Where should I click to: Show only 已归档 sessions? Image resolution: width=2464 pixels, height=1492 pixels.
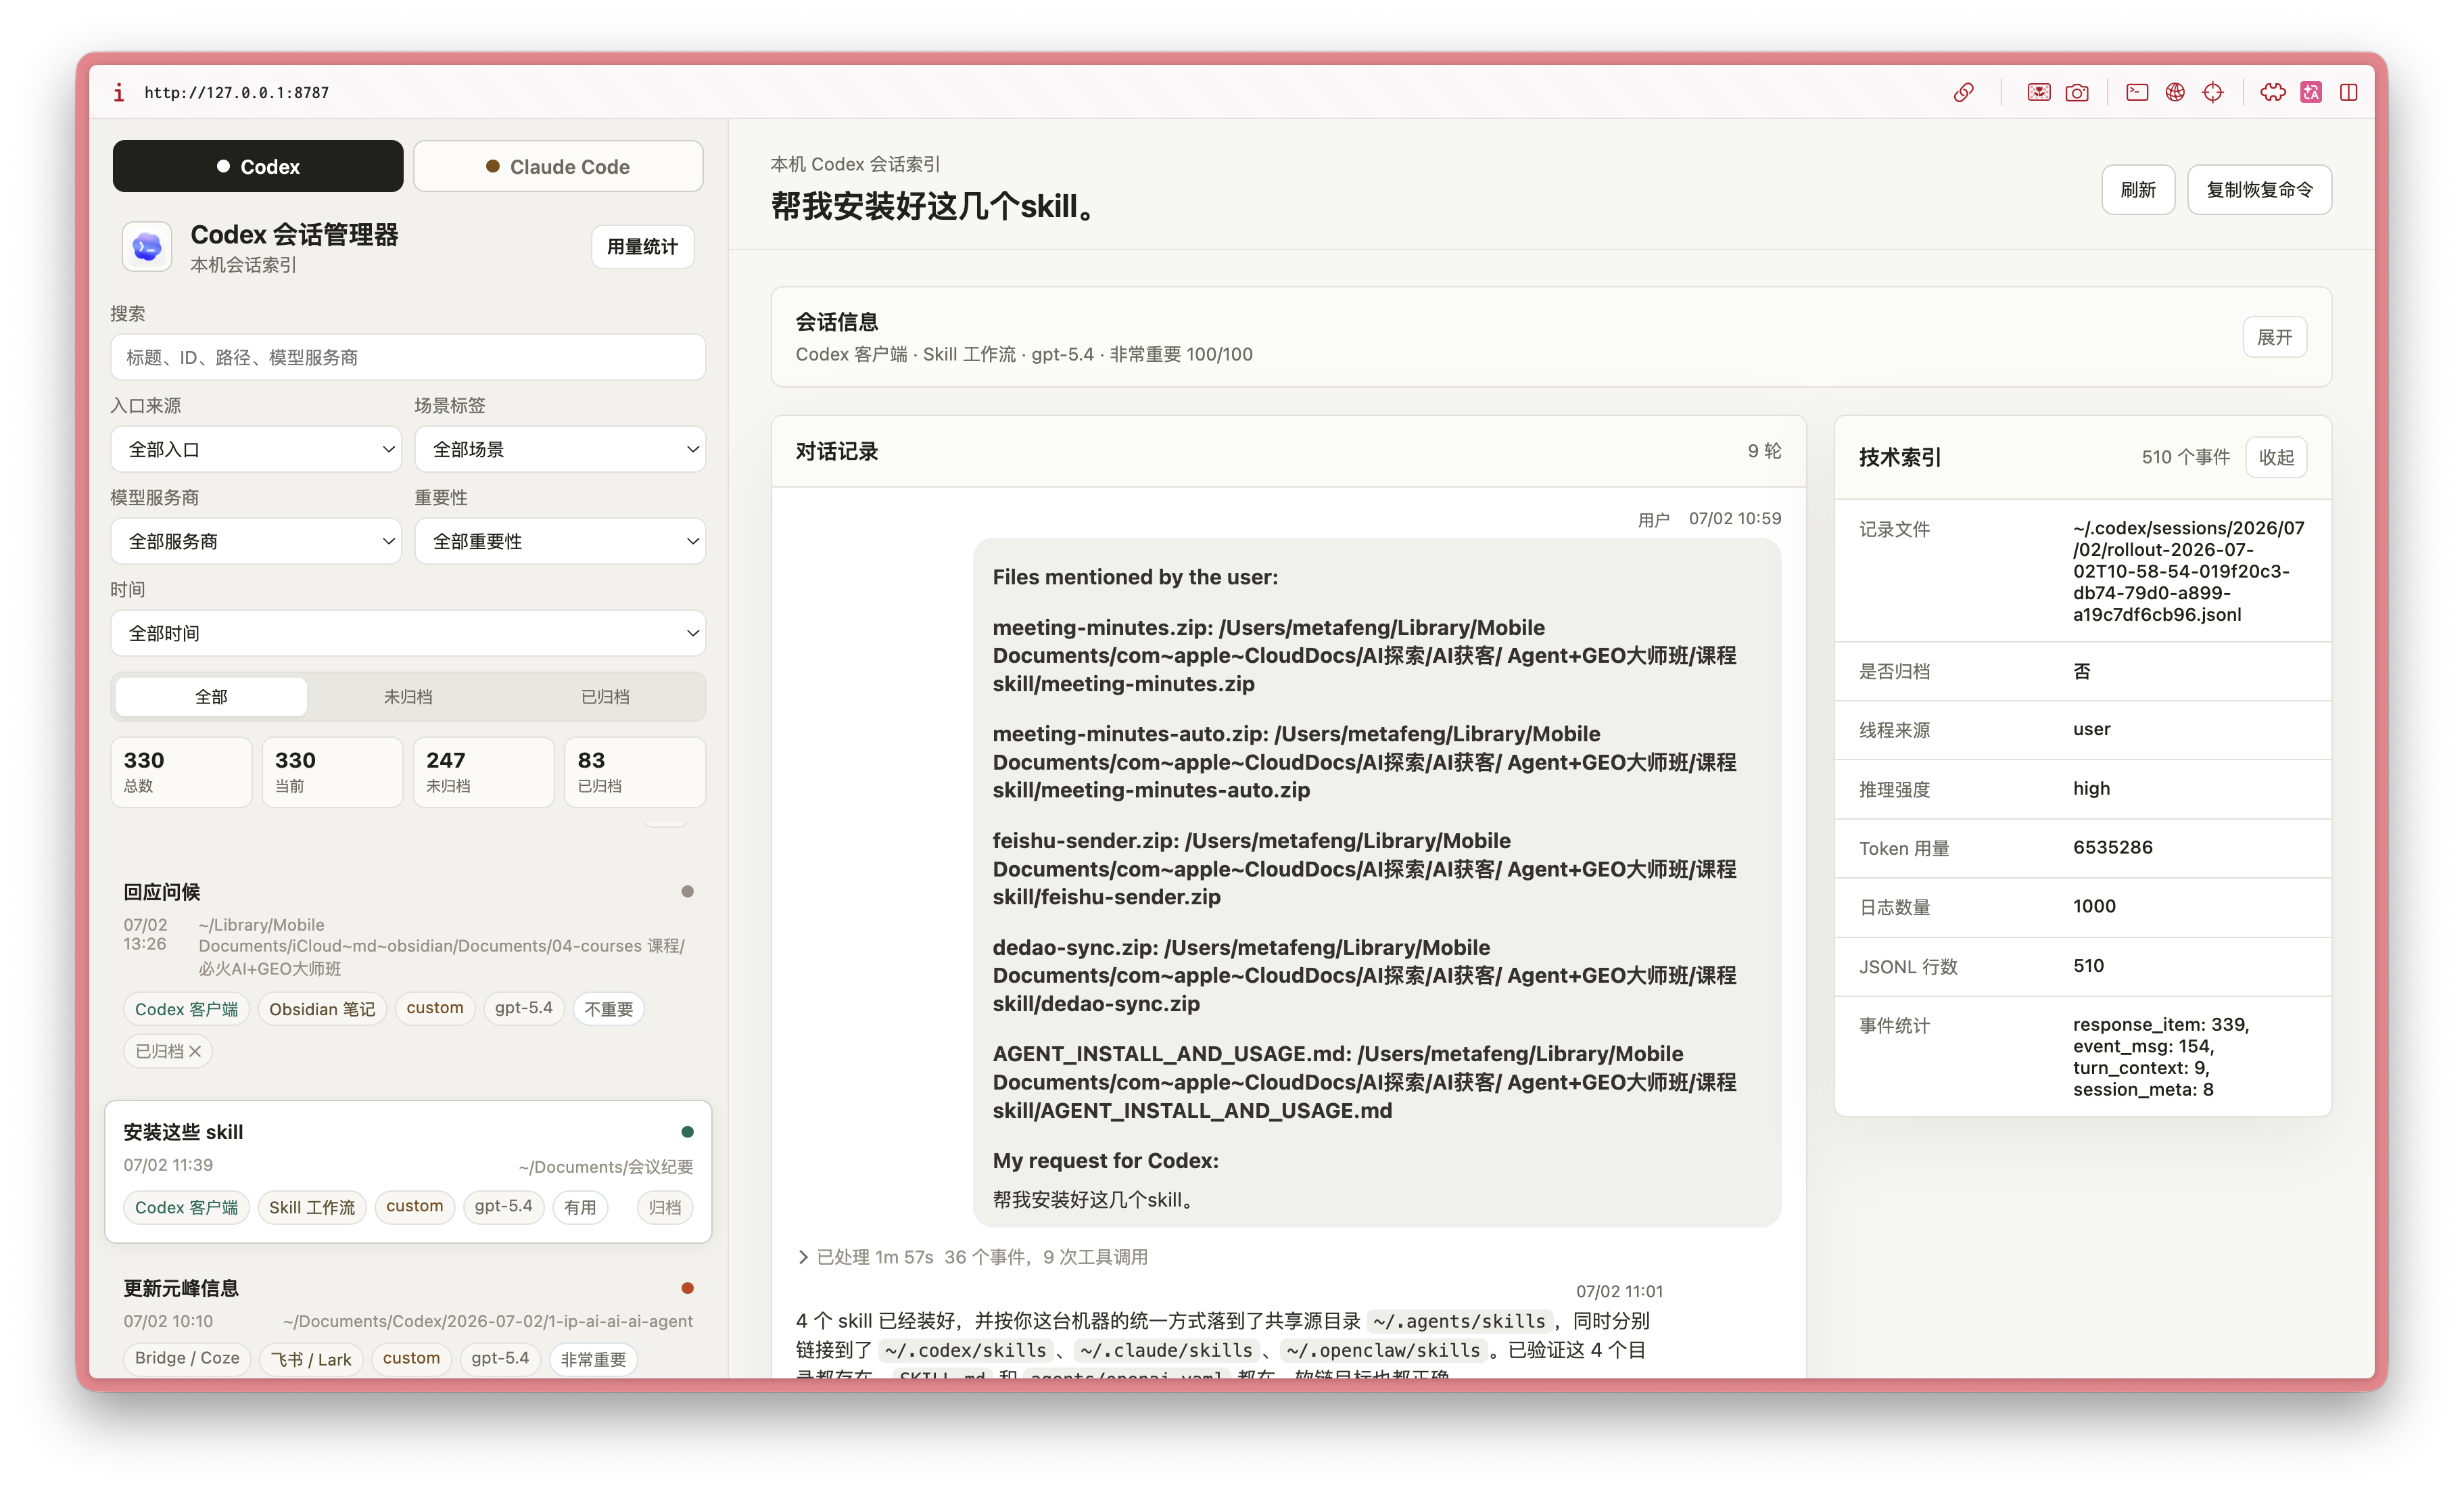click(605, 697)
